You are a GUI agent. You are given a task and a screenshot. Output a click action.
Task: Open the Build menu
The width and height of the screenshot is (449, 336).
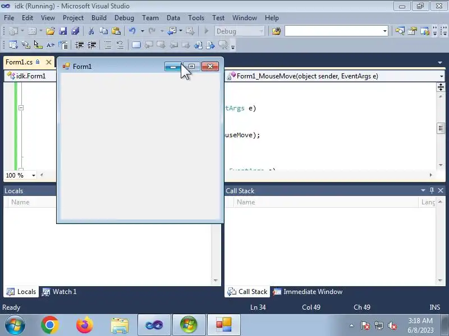pyautogui.click(x=99, y=18)
